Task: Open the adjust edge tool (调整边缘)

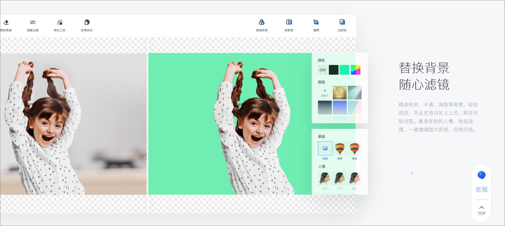Action: tap(33, 23)
